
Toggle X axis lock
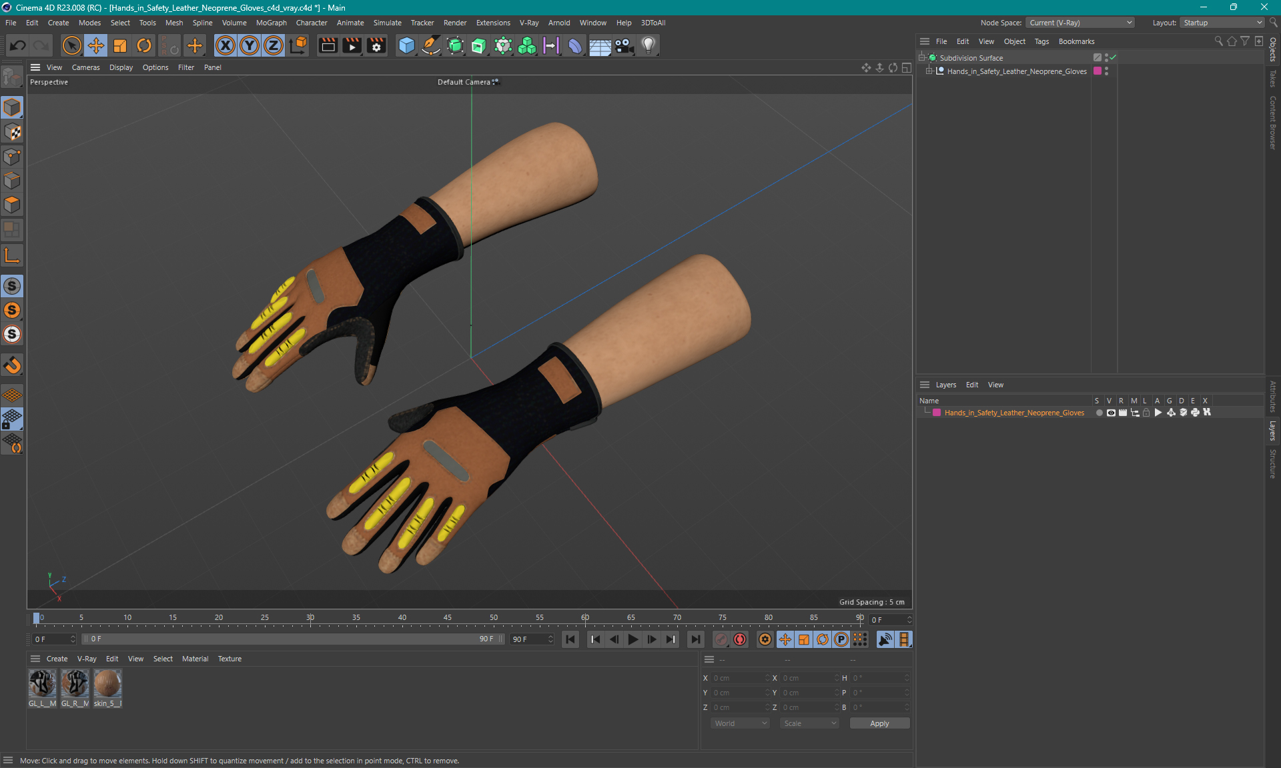[x=226, y=45]
